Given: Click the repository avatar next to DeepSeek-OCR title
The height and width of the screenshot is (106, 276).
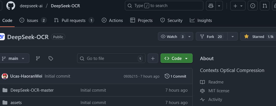Looking at the screenshot, I should coord(2,37).
